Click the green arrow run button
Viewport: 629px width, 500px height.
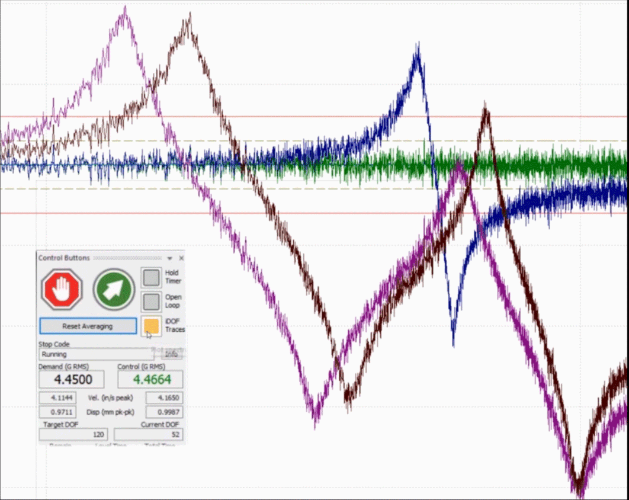click(114, 289)
